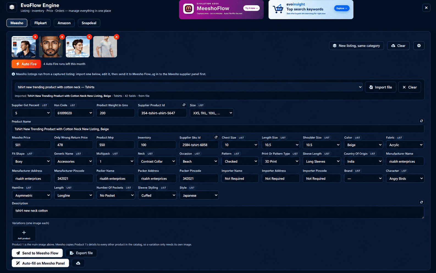436x273 pixels.
Task: Switch to the Meesho marketplace tab
Action: click(17, 23)
